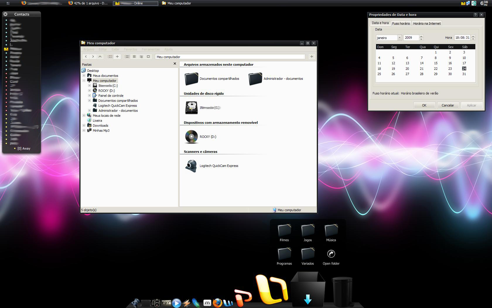Open the black trash can in dock
The image size is (492, 308).
(342, 292)
